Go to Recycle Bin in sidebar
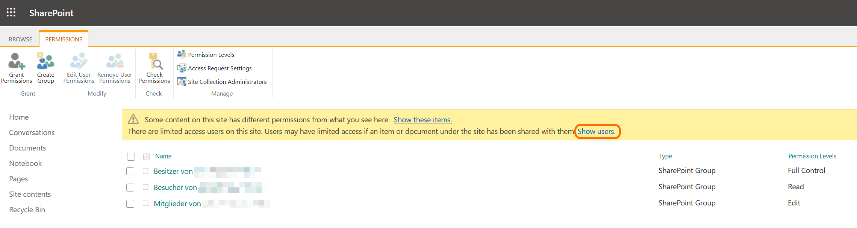The image size is (857, 228). click(x=27, y=210)
